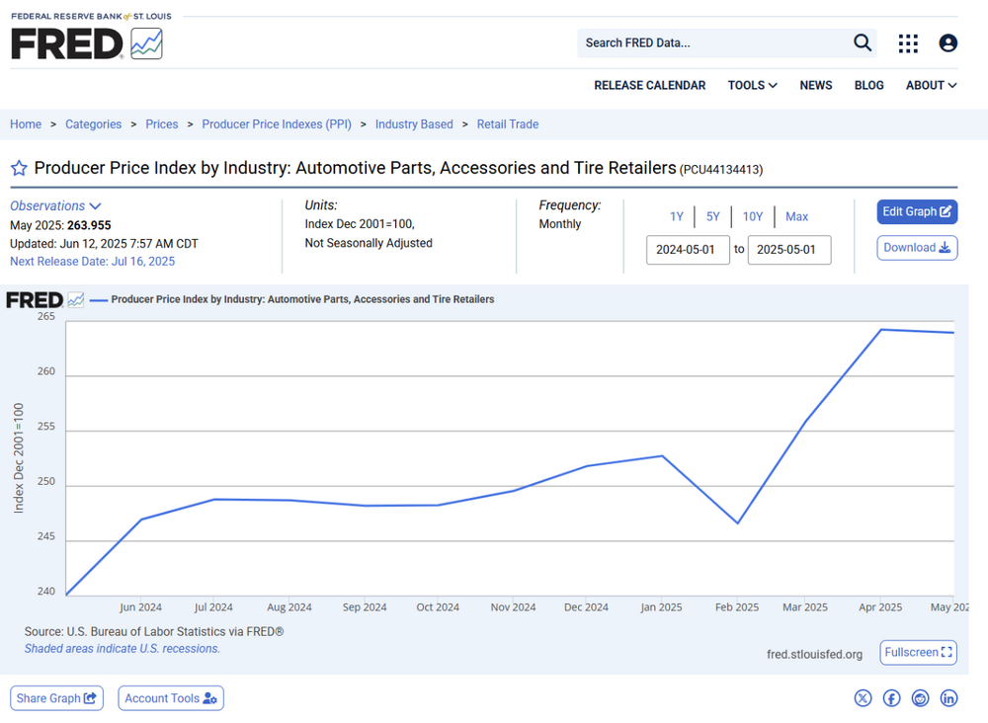The width and height of the screenshot is (988, 723).
Task: Open the Release Calendar page
Action: click(649, 86)
